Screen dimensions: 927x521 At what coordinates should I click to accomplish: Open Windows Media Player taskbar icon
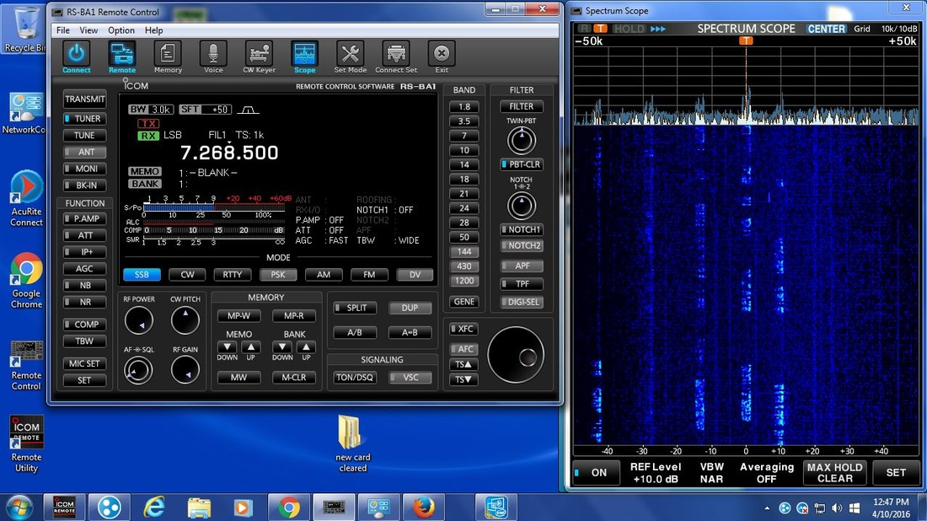click(243, 508)
